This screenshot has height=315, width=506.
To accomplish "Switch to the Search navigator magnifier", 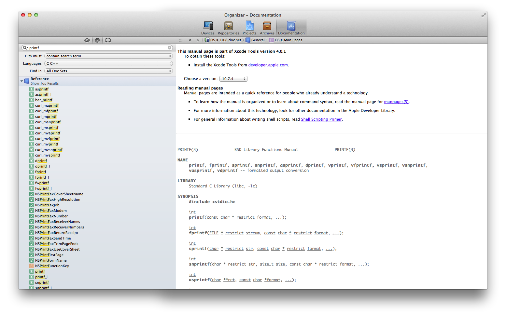I will click(97, 40).
